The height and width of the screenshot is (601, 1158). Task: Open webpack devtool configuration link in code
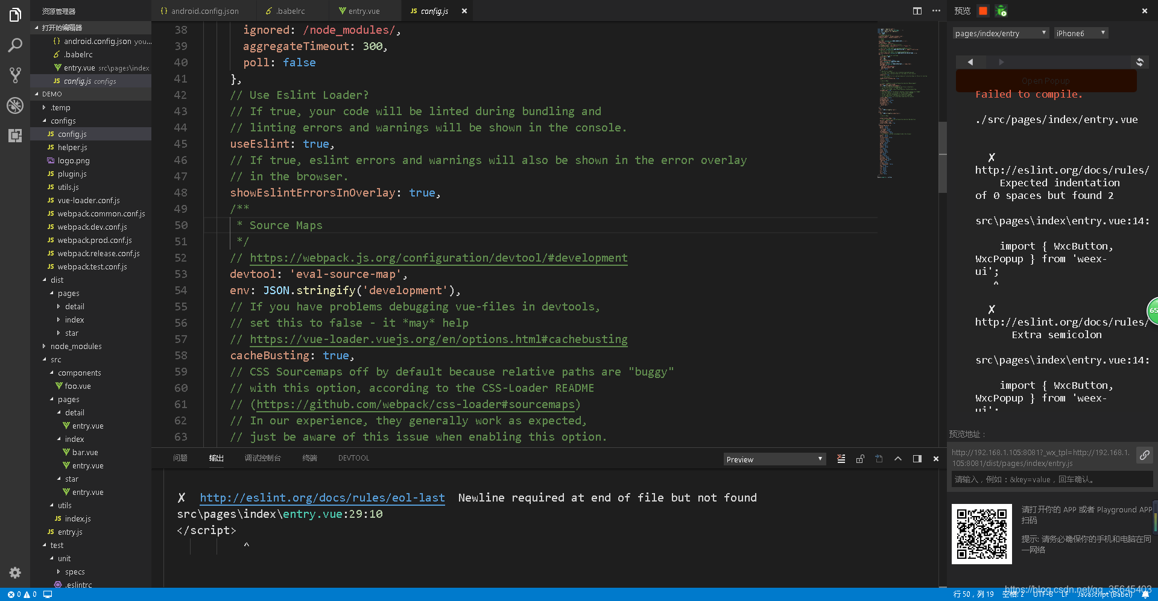(438, 258)
